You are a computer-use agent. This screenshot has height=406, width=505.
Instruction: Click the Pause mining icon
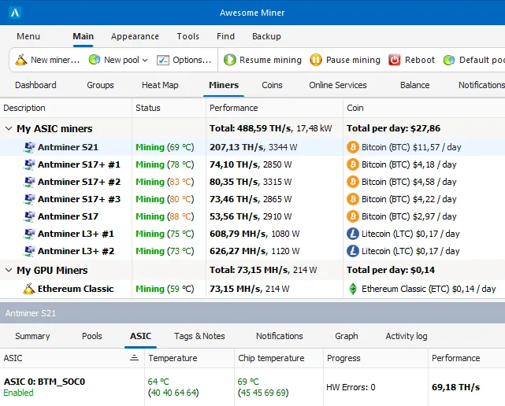tap(316, 60)
